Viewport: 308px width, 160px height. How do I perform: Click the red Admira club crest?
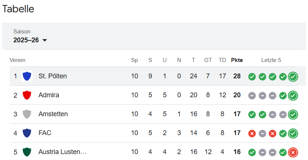tap(27, 95)
